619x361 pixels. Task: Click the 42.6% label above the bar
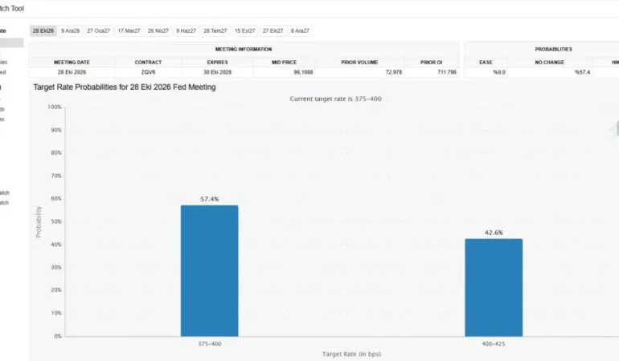tap(494, 233)
